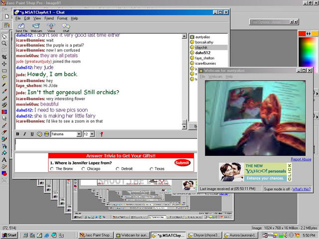Select user auntyalias in the list
Image resolution: width=319 pixels, height=239 pixels.
pyautogui.click(x=202, y=37)
